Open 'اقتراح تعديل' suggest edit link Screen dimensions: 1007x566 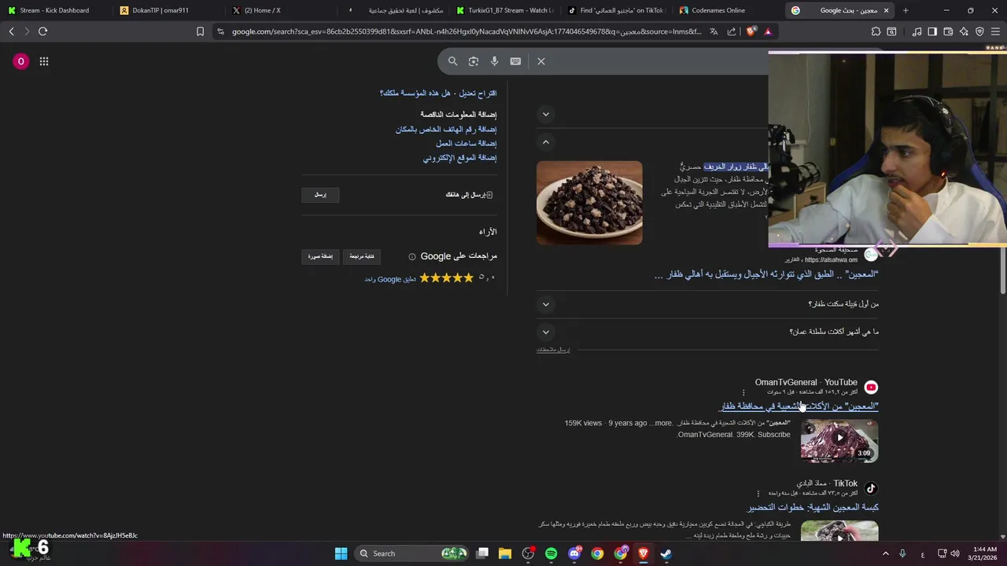(478, 94)
